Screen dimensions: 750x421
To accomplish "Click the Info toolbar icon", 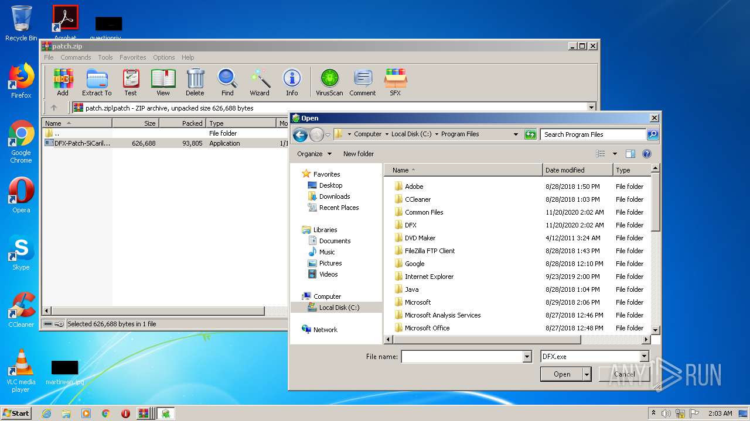I will point(292,82).
